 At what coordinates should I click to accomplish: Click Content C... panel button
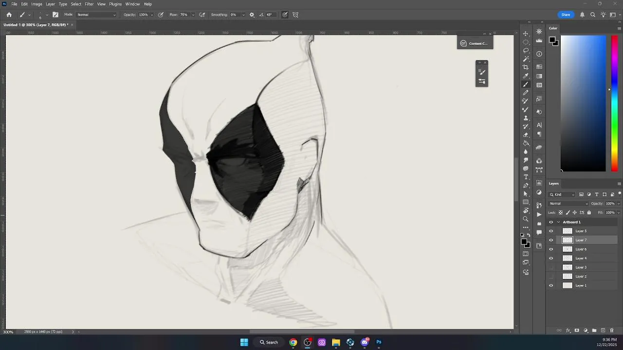475,43
